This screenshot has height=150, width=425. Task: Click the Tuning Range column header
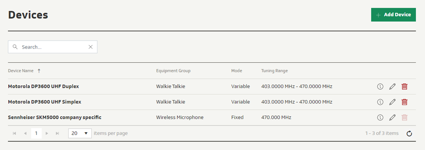point(275,71)
